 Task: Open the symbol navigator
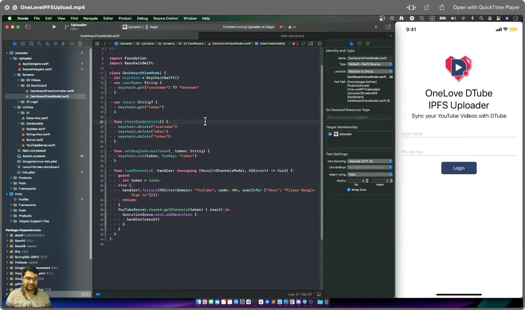[31, 43]
